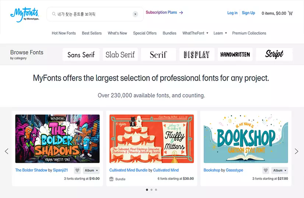Image resolution: width=304 pixels, height=198 pixels.
Task: Open The Bolder Shadow font link
Action: click(31, 170)
